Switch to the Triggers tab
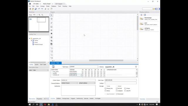This screenshot has height=106, width=188. [73, 98]
